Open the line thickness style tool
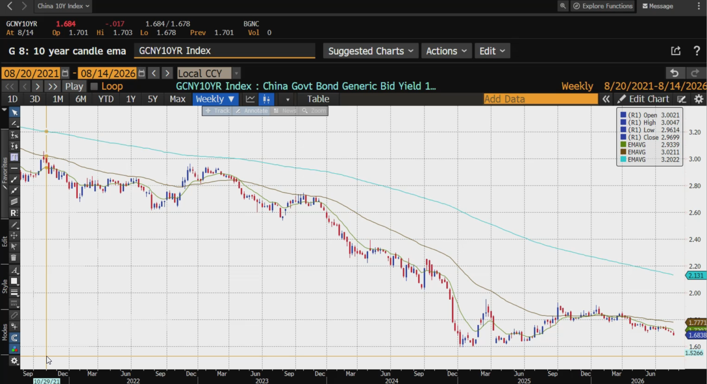 coord(14,292)
